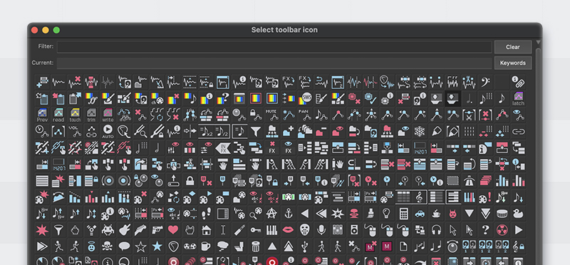Choose the pink lips icon
This screenshot has width=570, height=265.
point(289,230)
